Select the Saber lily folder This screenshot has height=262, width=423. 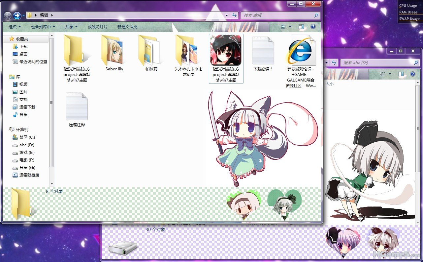[x=114, y=53]
